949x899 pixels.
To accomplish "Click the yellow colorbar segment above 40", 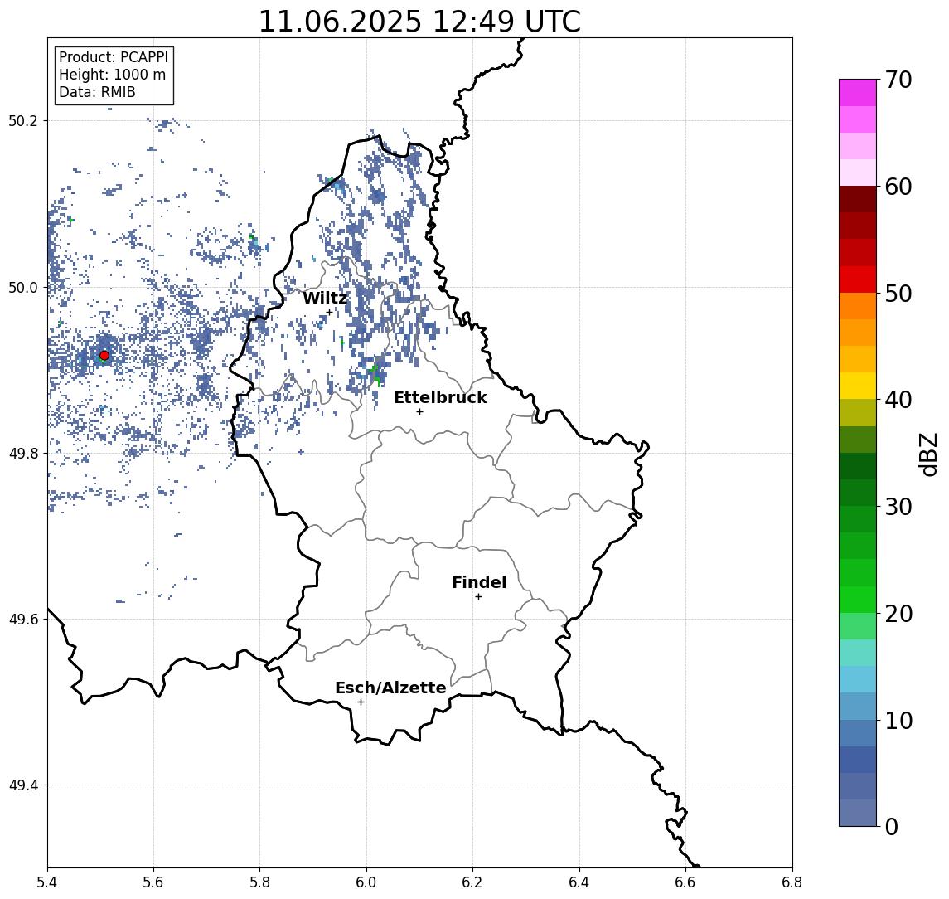I will click(858, 386).
